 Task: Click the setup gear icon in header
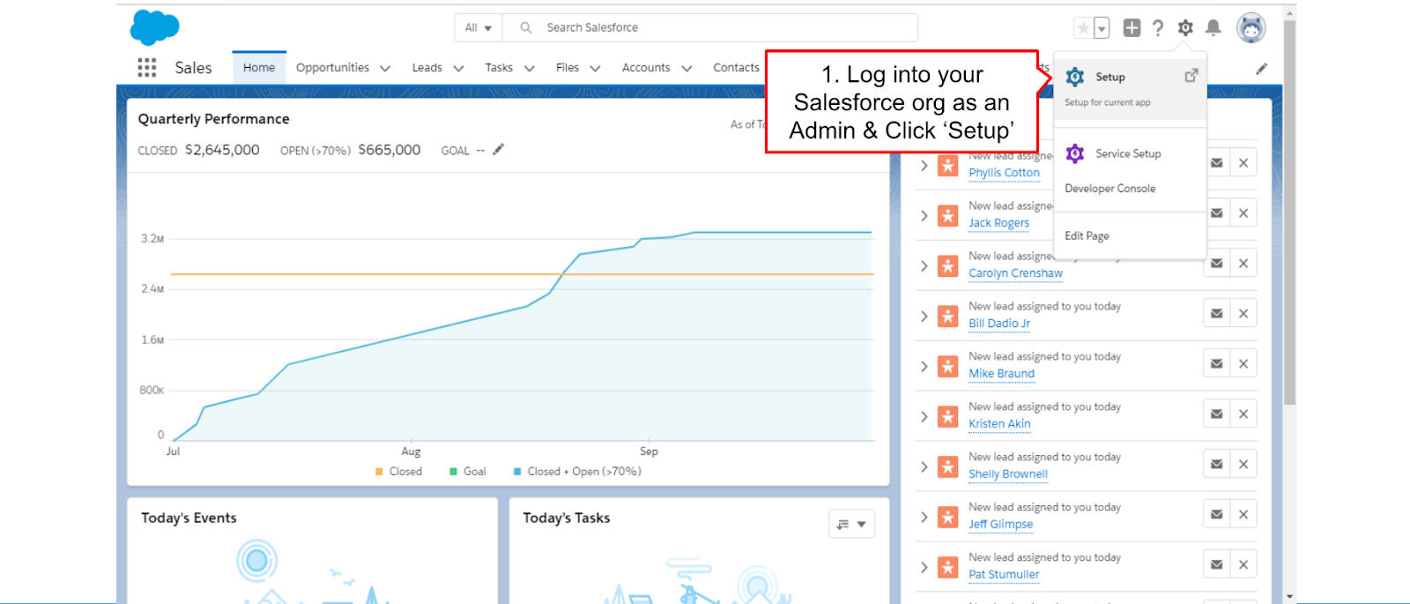tap(1185, 28)
